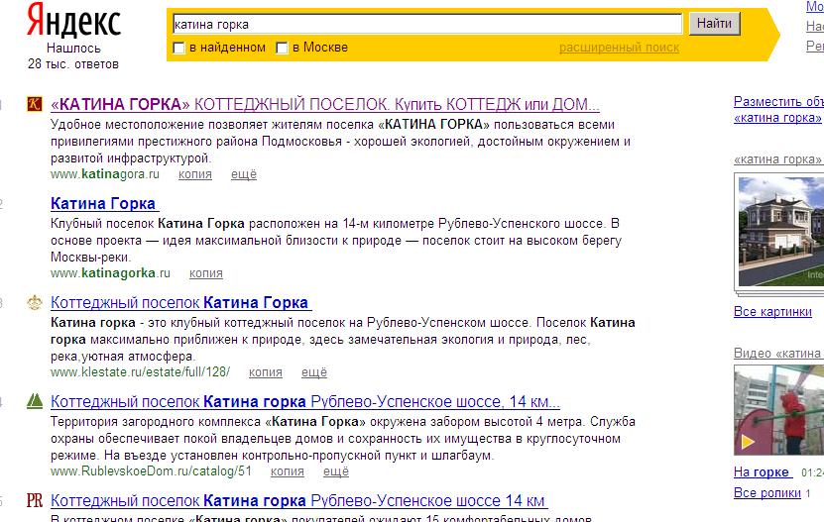Open the house picture thumbnail

pyautogui.click(x=781, y=232)
